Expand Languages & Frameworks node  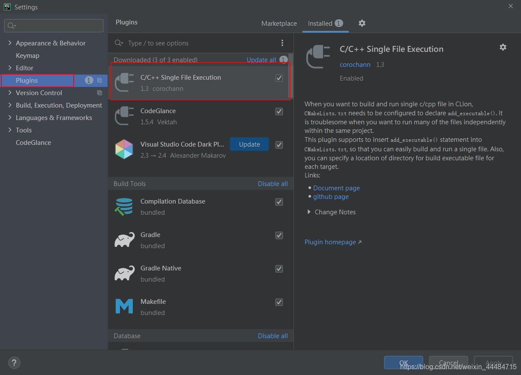point(9,118)
